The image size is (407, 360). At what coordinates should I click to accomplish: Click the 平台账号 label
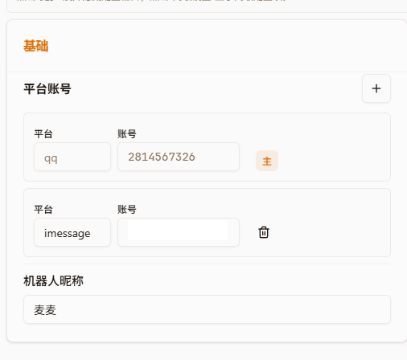pos(47,89)
